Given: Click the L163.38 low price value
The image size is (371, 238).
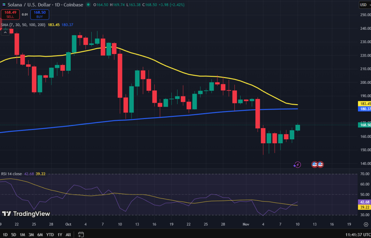Looking at the screenshot, I should (133, 5).
